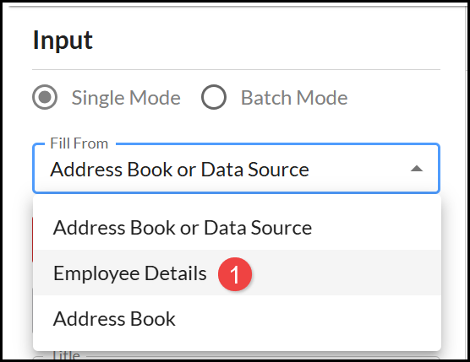This screenshot has height=362, width=470.
Task: Click the Fill From floating label
Action: click(79, 143)
